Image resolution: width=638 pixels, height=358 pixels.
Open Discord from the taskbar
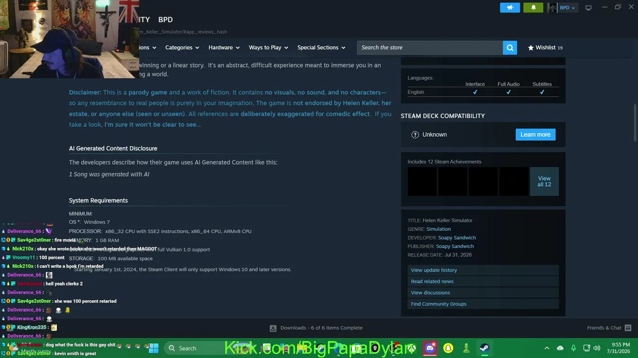pyautogui.click(x=430, y=348)
